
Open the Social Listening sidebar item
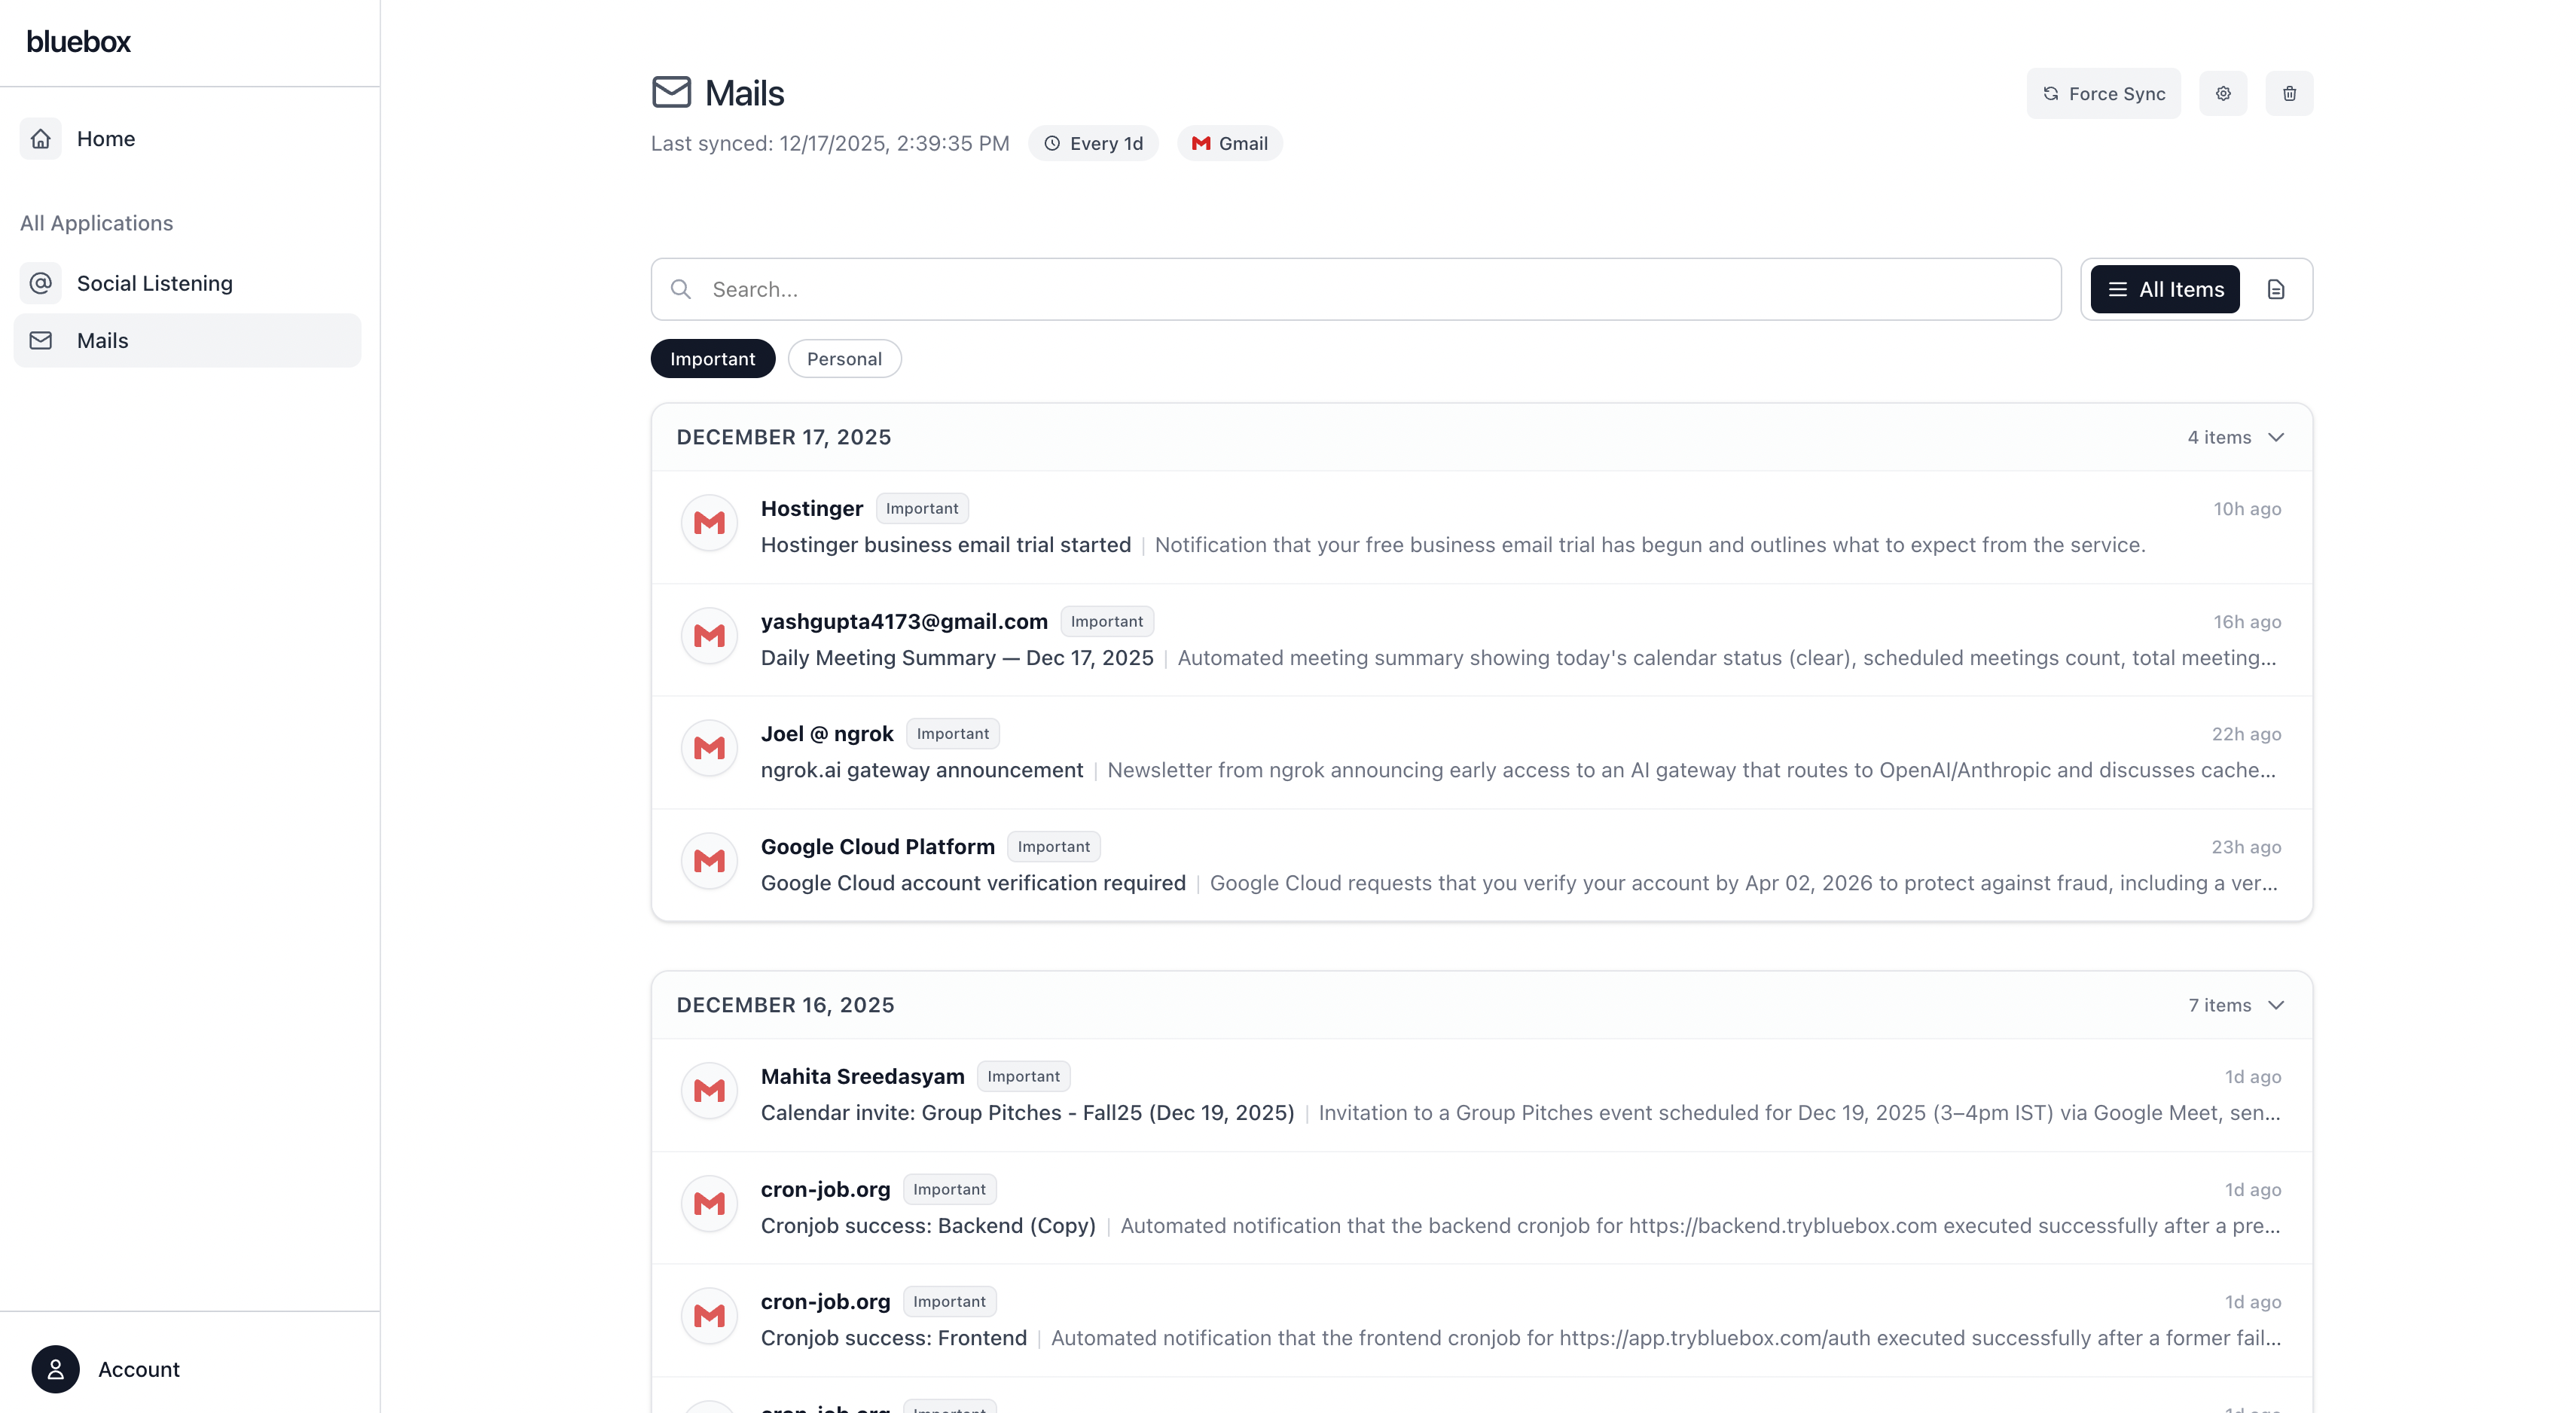click(x=154, y=283)
